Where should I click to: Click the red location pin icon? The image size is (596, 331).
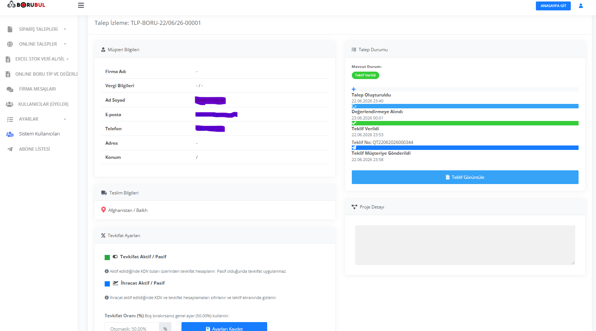click(104, 210)
